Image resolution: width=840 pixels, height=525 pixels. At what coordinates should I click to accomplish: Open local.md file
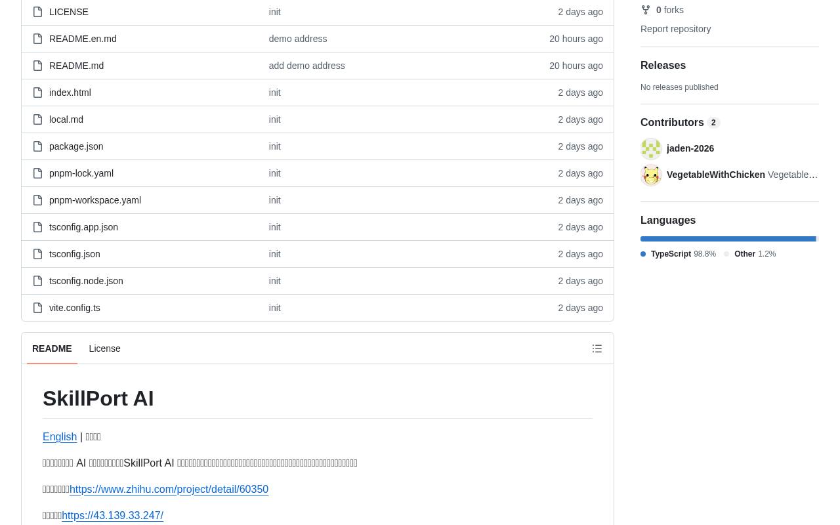66,119
